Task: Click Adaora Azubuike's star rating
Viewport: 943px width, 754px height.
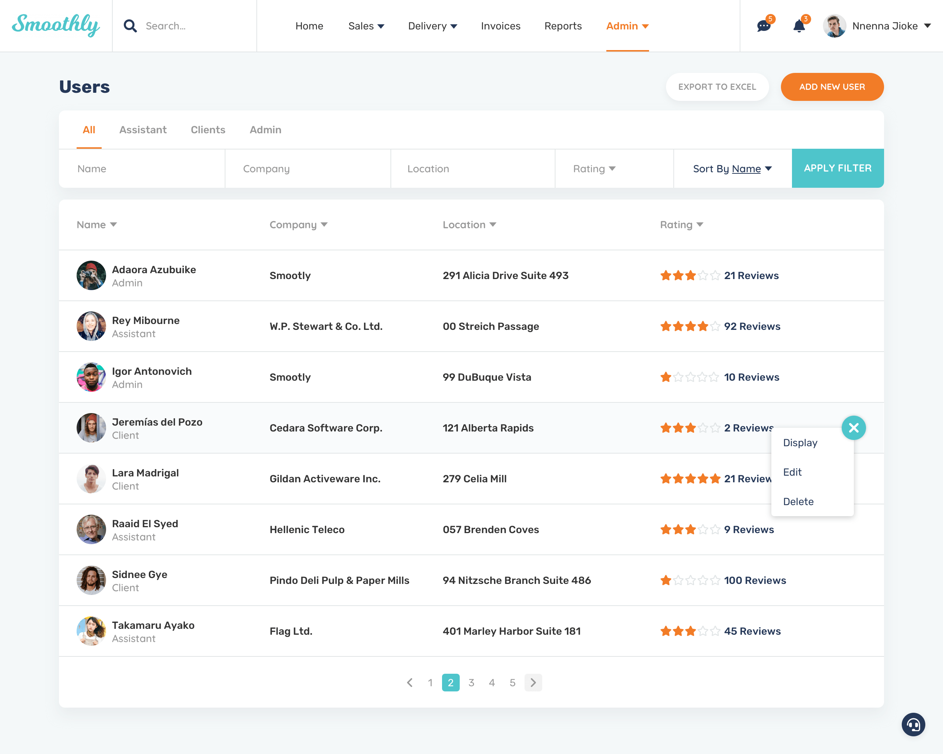Action: [x=690, y=275]
